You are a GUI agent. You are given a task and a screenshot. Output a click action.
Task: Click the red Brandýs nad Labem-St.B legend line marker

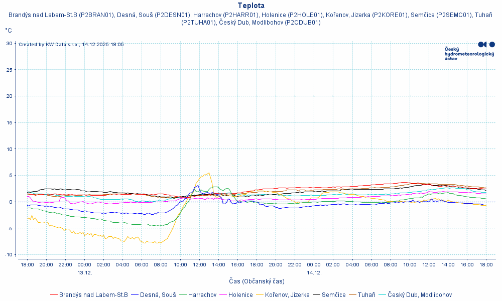54,295
